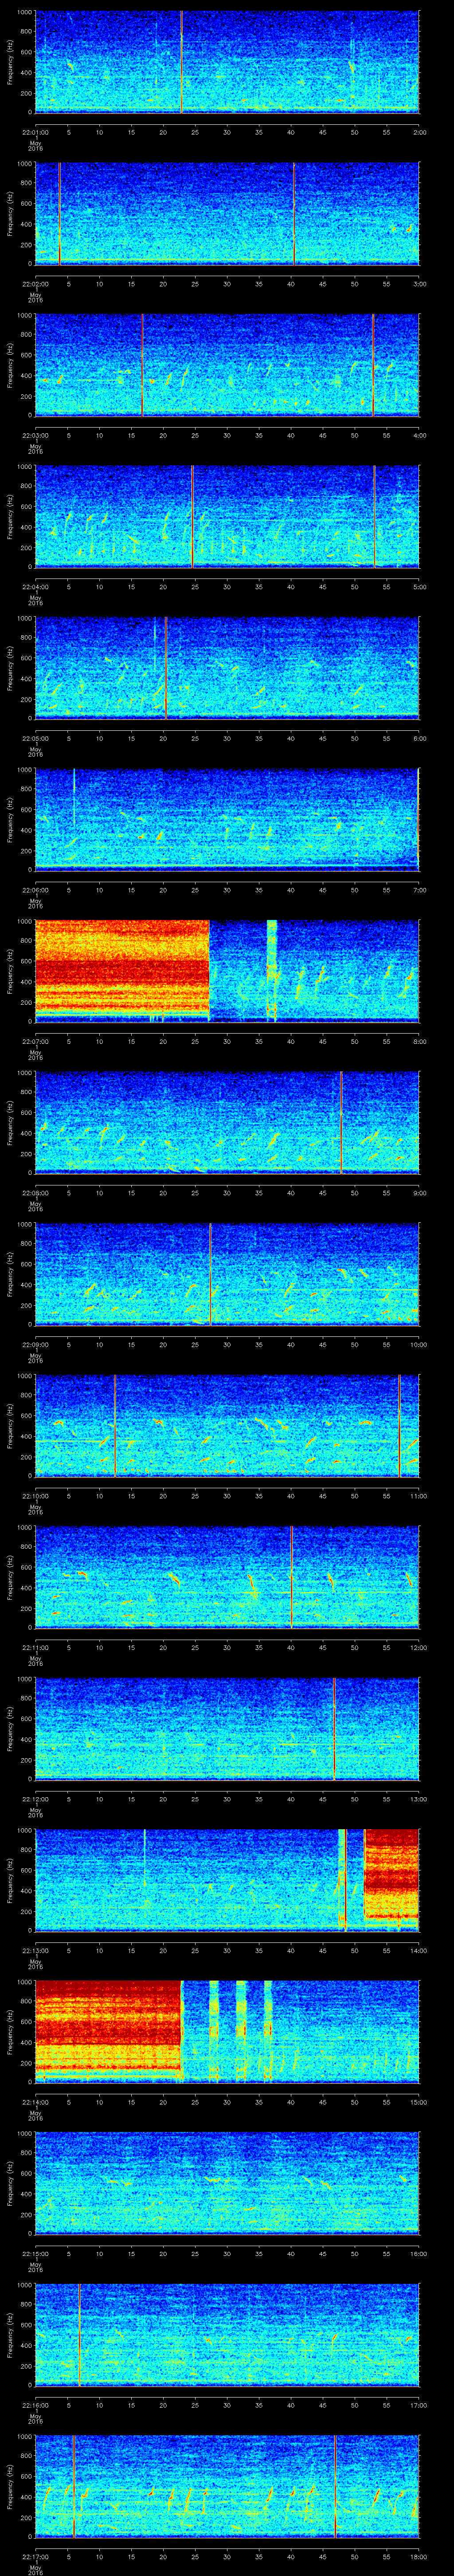Click the red spike near 47 s in the 22:12:00 panel
454x2576 pixels.
pyautogui.click(x=333, y=1728)
